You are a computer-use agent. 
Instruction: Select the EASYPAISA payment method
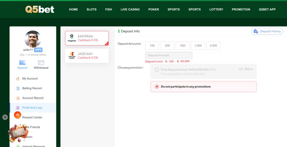[x=87, y=38]
